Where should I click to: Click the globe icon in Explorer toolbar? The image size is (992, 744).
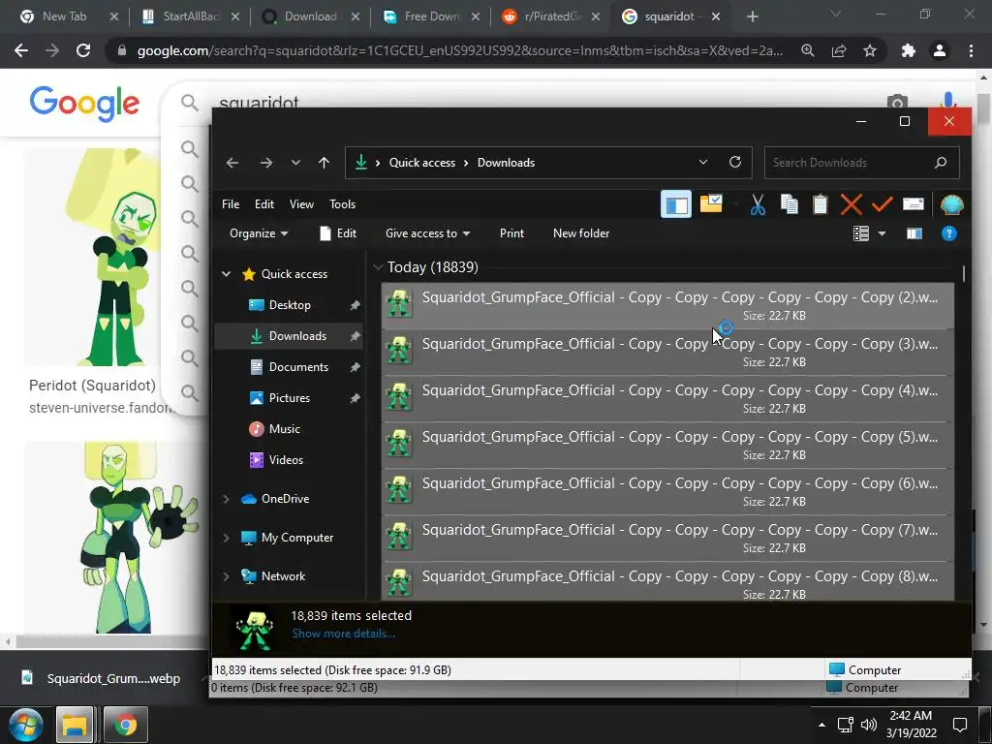click(x=951, y=205)
